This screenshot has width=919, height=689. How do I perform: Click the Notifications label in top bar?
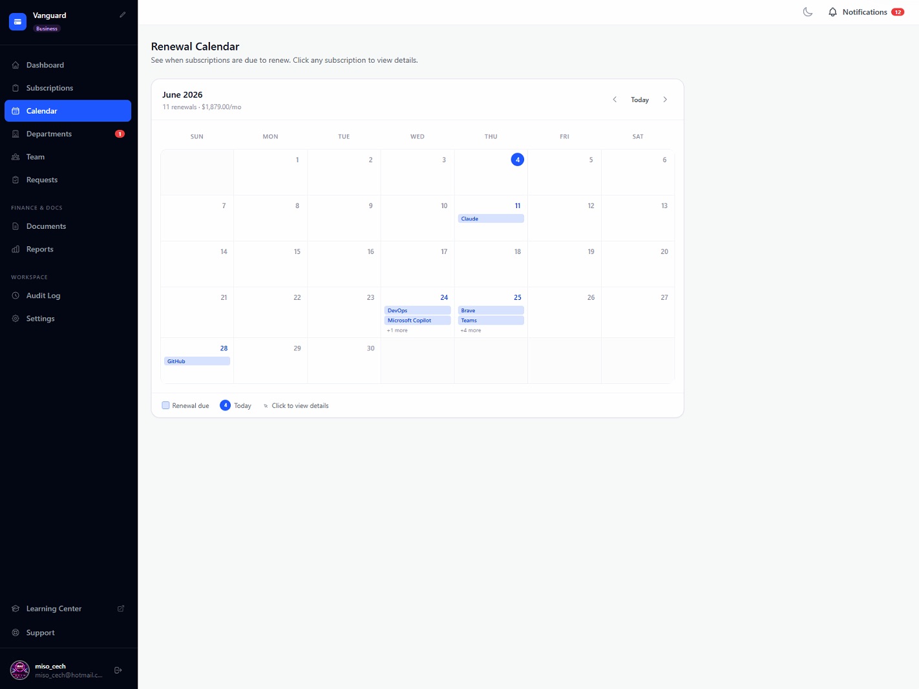tap(865, 12)
